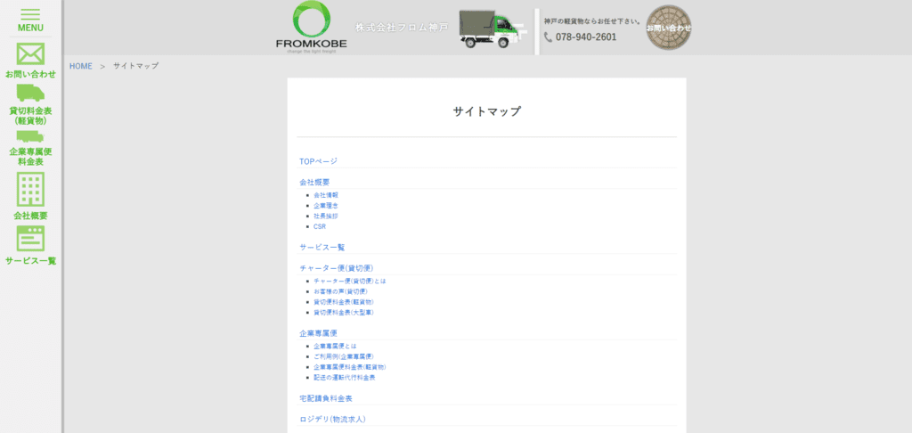Open お客様の声(貸切便) link

[x=340, y=291]
